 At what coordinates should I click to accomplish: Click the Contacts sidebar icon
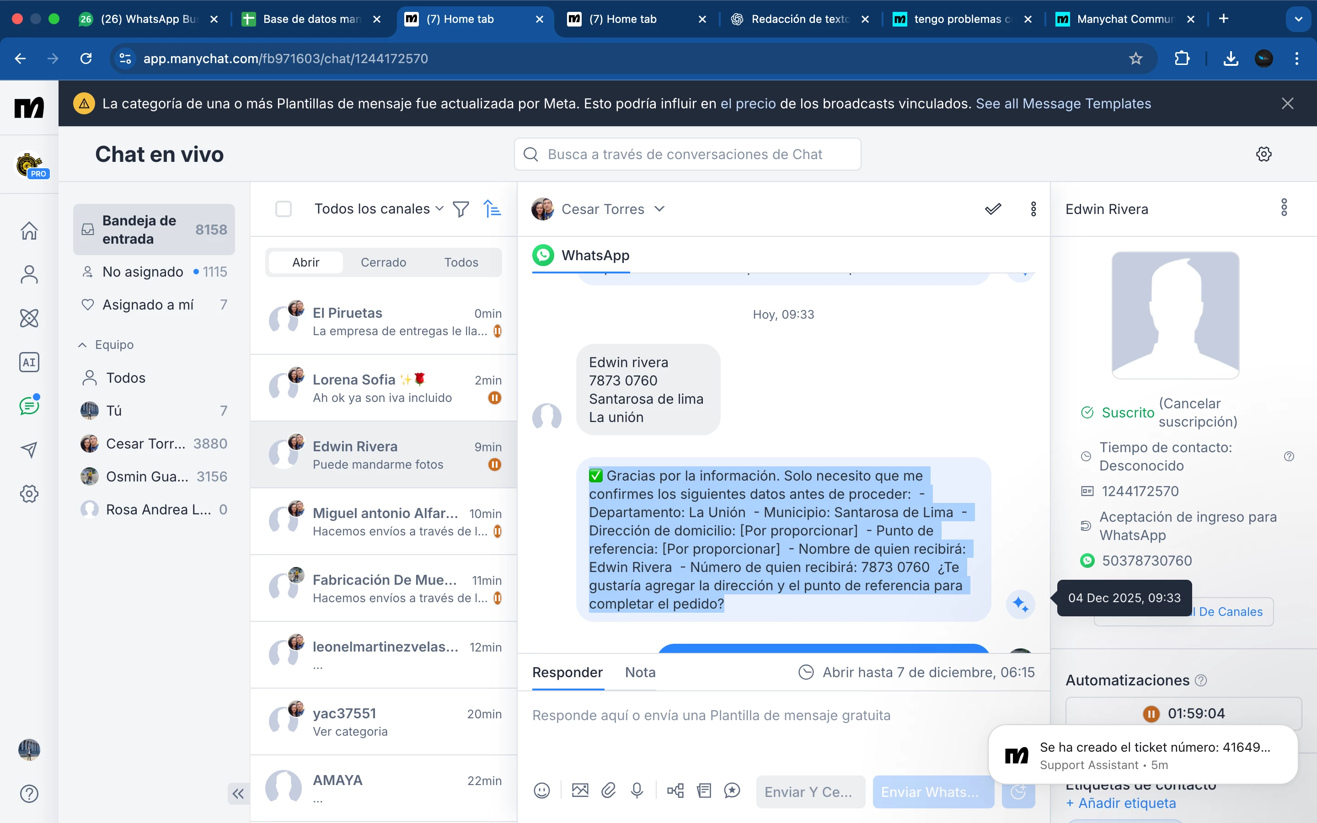point(29,274)
